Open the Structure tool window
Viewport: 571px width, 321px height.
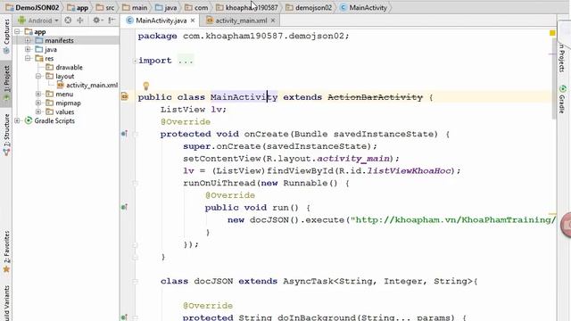coord(6,135)
